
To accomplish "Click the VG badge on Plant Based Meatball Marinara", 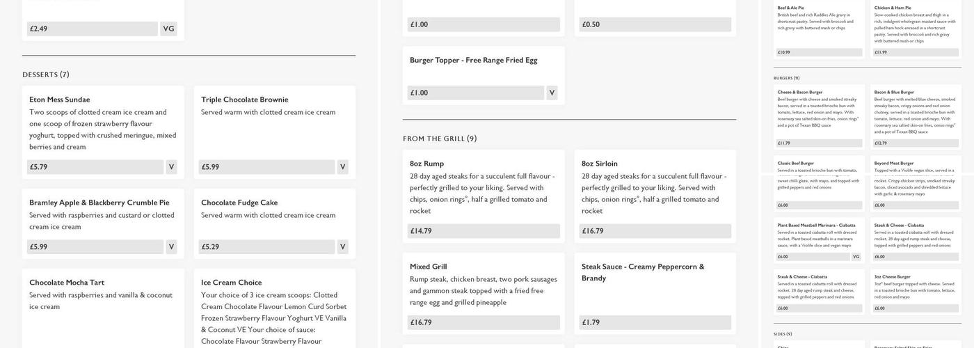I will click(x=856, y=257).
